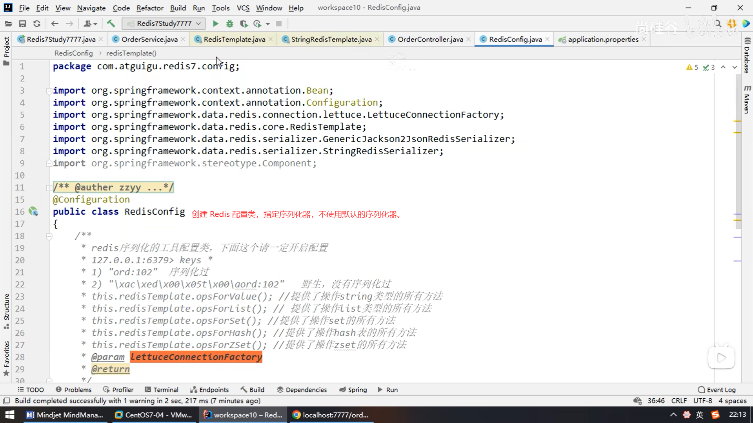Switch to the OrderController.java tab
This screenshot has width=753, height=423.
pos(430,40)
